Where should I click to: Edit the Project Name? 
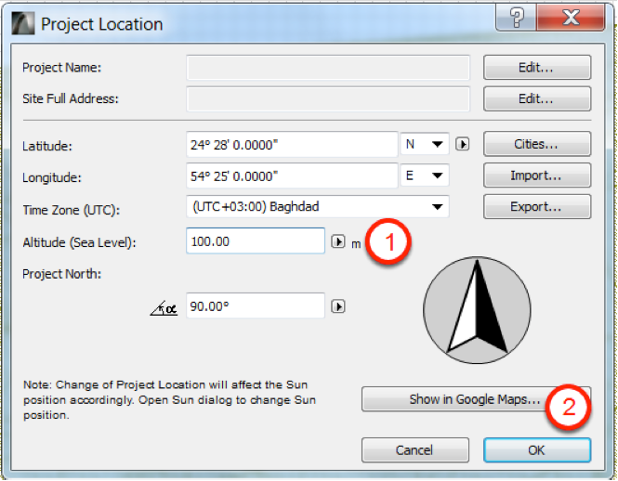pos(537,68)
